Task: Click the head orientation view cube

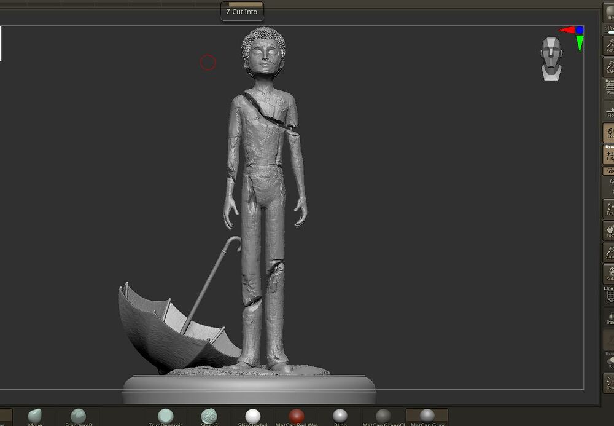Action: pos(551,59)
